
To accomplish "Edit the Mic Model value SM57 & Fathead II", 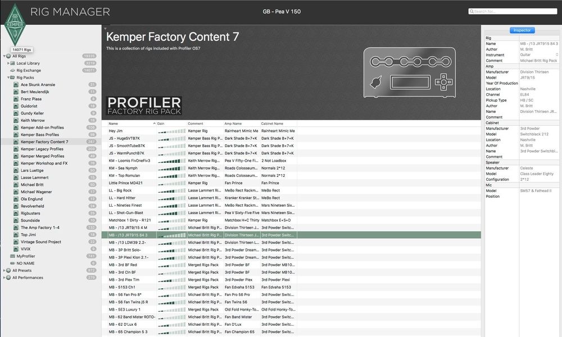I will (x=539, y=191).
